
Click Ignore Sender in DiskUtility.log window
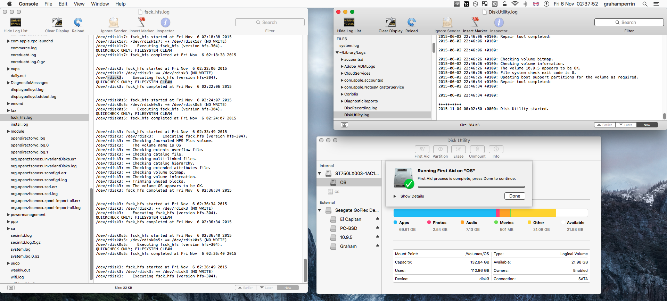pos(447,25)
